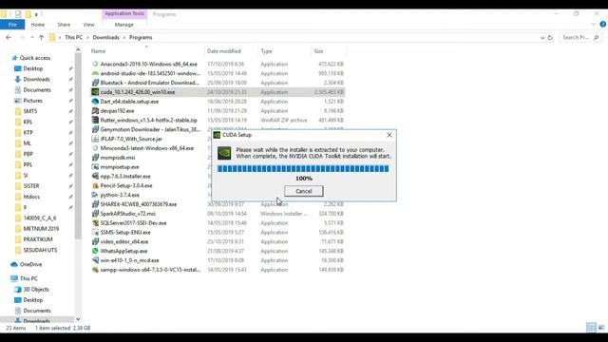Click the 3D Objects icon in sidebar
The image size is (608, 342).
17,289
